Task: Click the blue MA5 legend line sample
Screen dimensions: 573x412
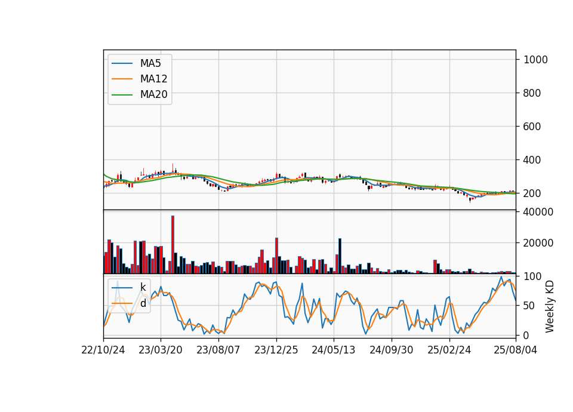Action: coord(122,63)
